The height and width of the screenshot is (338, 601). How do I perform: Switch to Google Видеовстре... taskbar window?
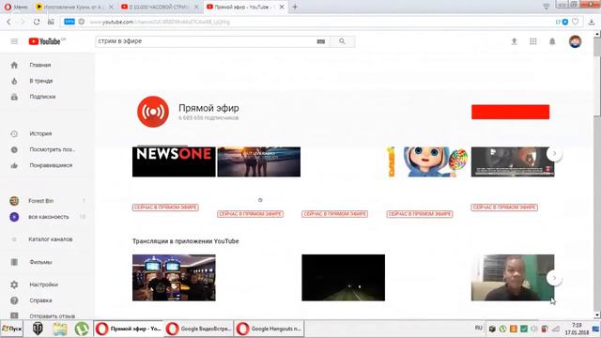198,329
